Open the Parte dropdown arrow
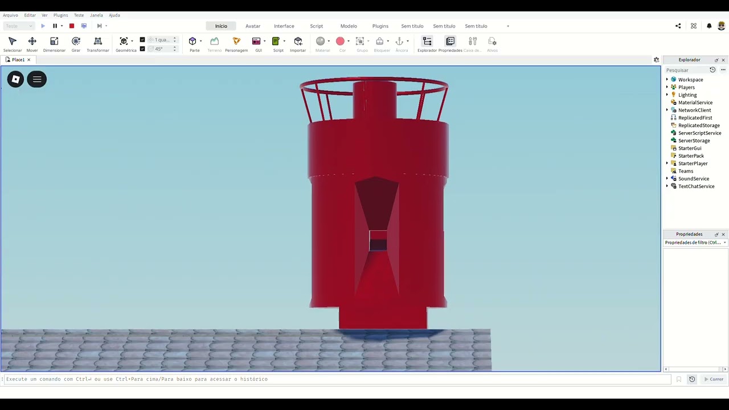 point(201,41)
